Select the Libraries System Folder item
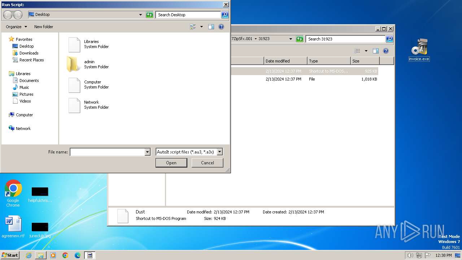 [x=89, y=44]
